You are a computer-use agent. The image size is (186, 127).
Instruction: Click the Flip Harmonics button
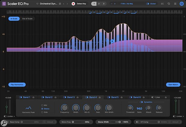(17, 85)
